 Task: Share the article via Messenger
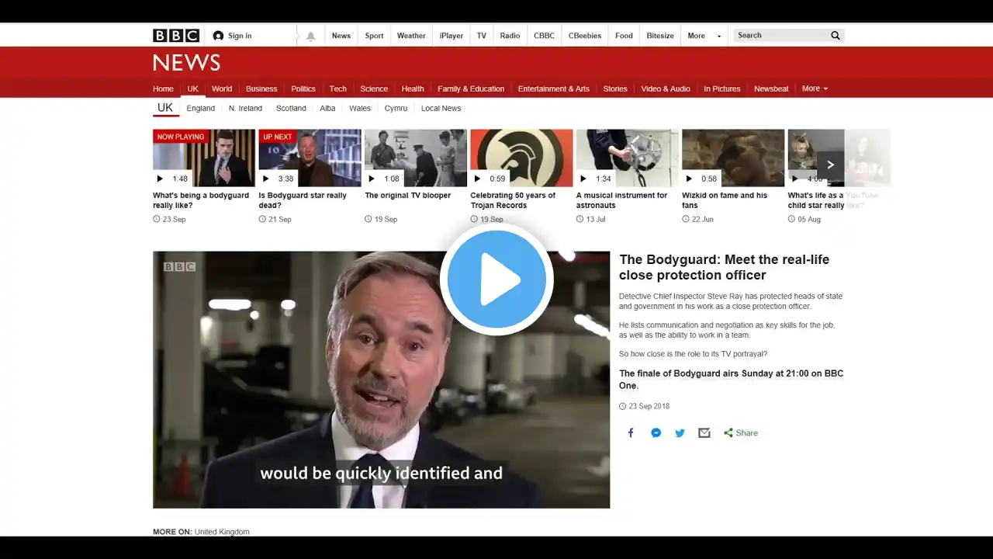tap(656, 433)
